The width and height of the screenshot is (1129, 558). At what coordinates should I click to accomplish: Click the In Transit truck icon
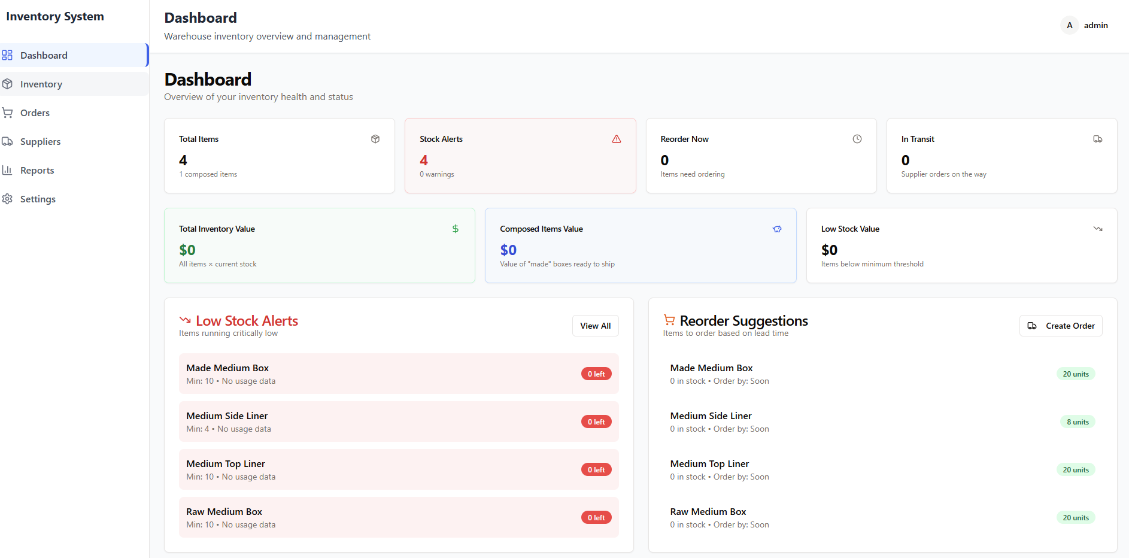(1097, 139)
